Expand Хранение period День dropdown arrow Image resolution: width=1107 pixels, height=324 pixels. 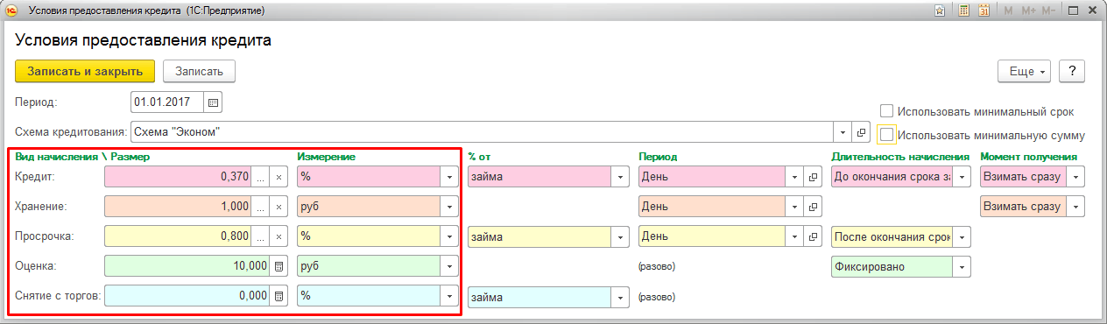click(x=794, y=207)
